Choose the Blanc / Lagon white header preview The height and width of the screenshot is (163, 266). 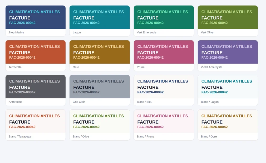(x=228, y=87)
